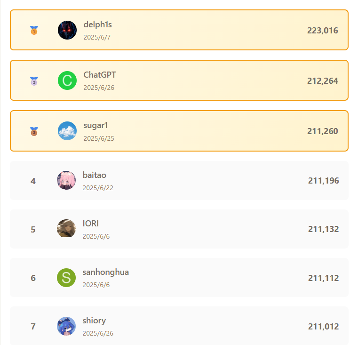
Task: Click the bronze third-place medal icon
Action: 34,131
